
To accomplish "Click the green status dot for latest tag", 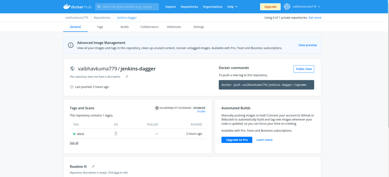I will [x=74, y=134].
